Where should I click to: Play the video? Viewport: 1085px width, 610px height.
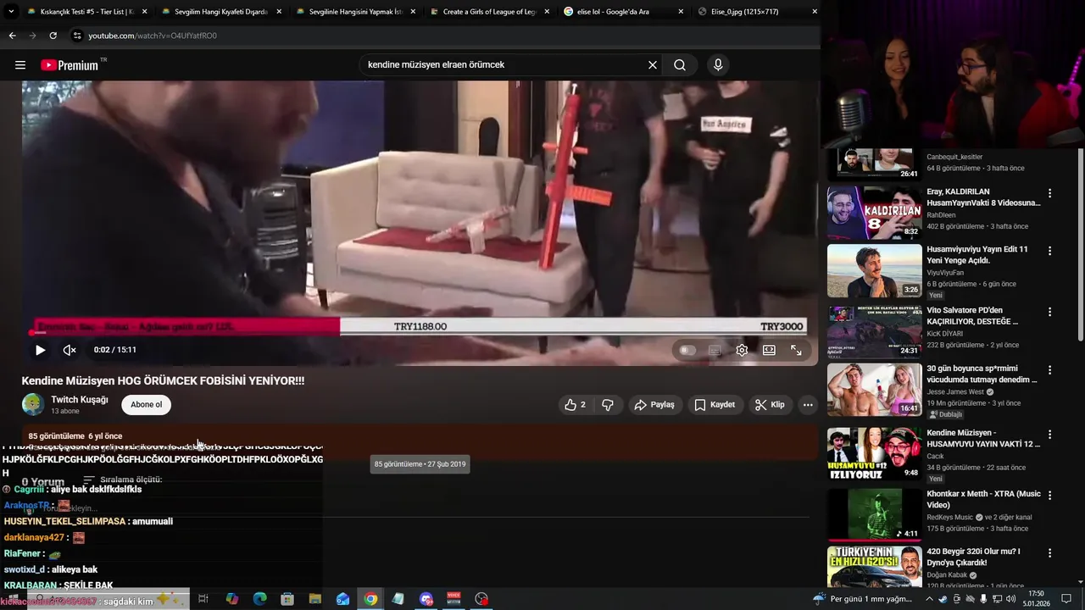click(40, 350)
